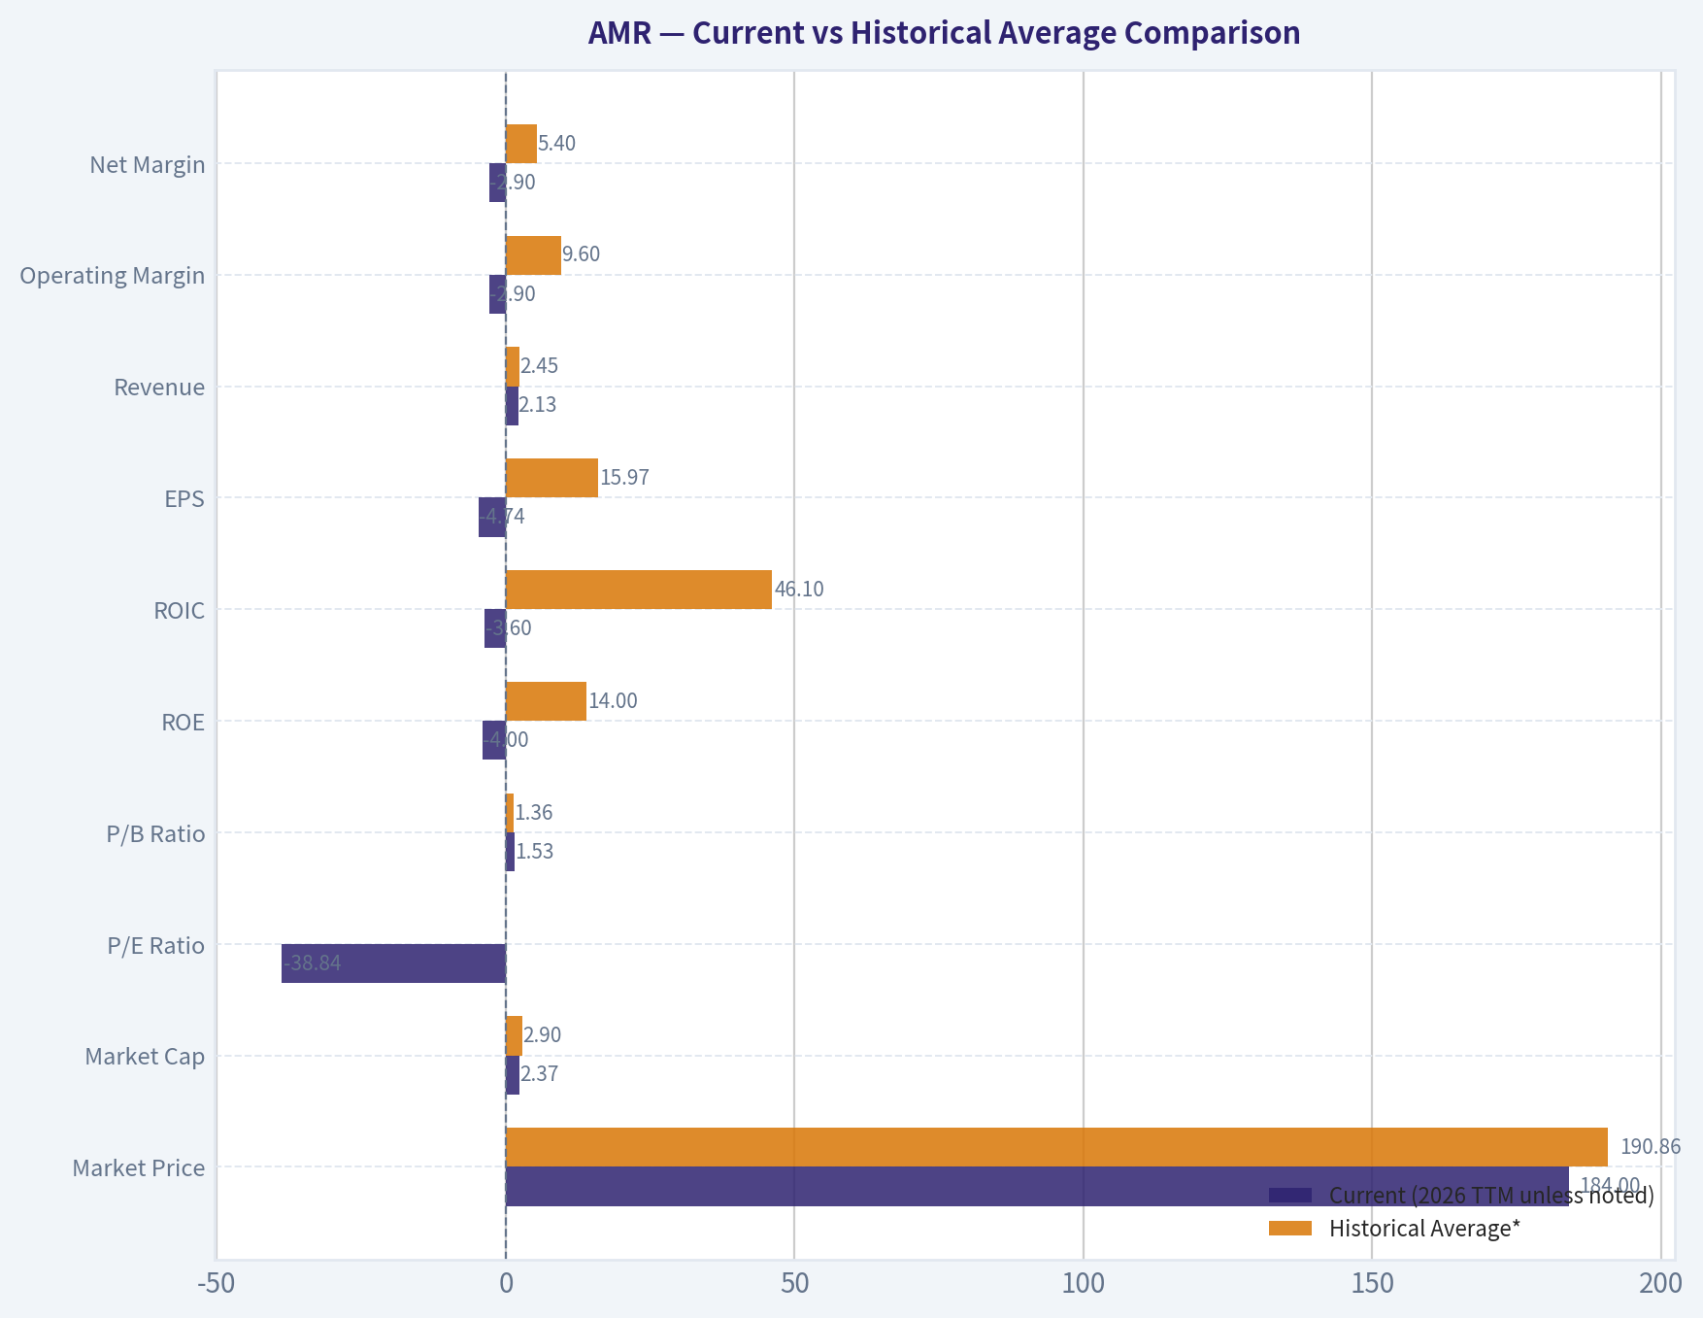The height and width of the screenshot is (1318, 1703).
Task: Click the purple legend swatch for Current
Action: (x=1290, y=1195)
